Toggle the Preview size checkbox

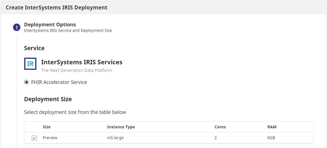point(34,138)
